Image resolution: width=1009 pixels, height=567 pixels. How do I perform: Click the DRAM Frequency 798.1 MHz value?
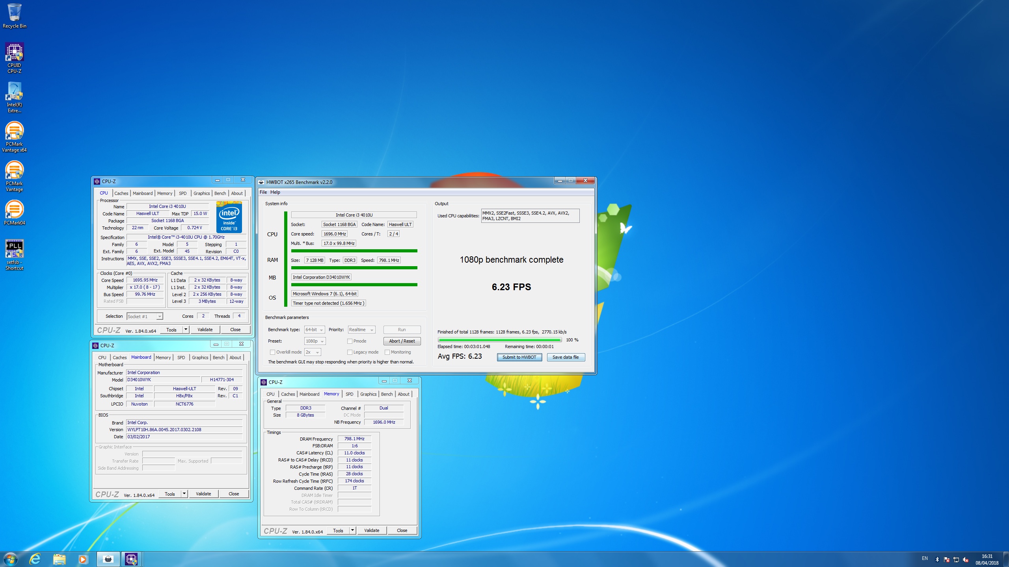pyautogui.click(x=354, y=439)
